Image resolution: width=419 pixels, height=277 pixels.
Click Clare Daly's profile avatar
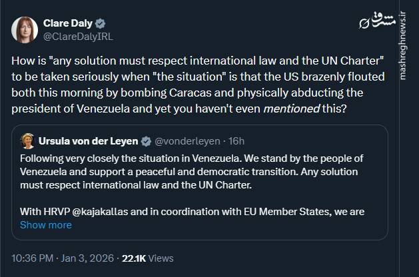(25, 30)
